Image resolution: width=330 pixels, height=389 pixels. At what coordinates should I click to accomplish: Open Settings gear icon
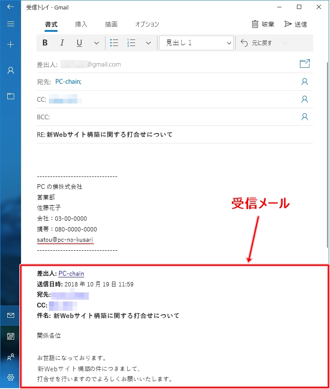(x=11, y=377)
